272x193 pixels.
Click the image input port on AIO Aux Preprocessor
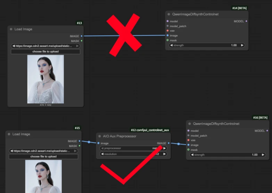coord(98,143)
